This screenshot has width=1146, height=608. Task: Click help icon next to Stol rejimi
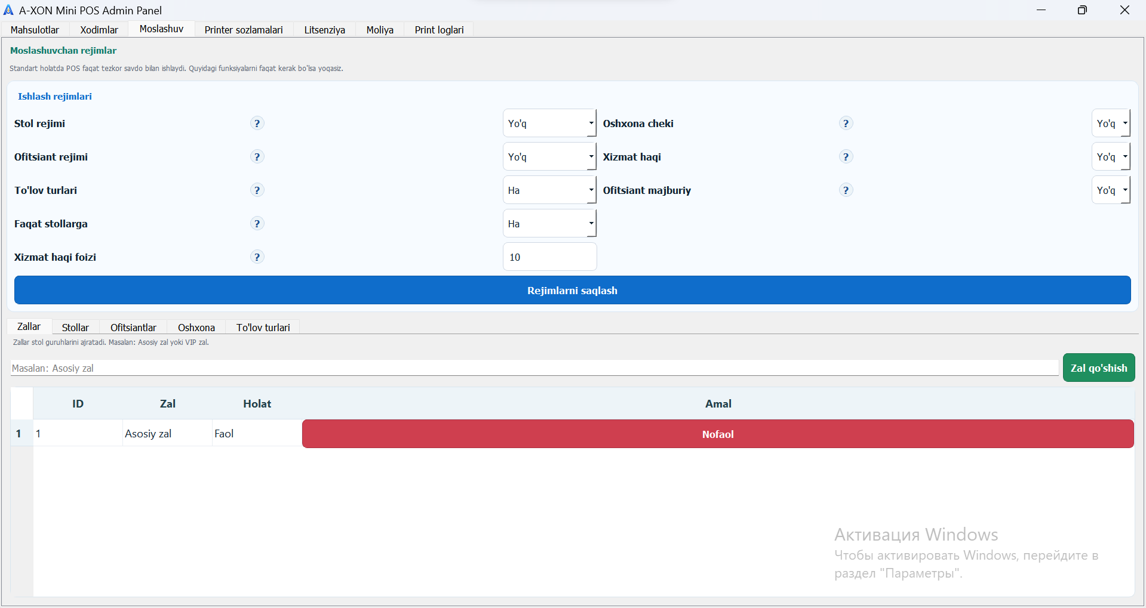[x=257, y=124]
